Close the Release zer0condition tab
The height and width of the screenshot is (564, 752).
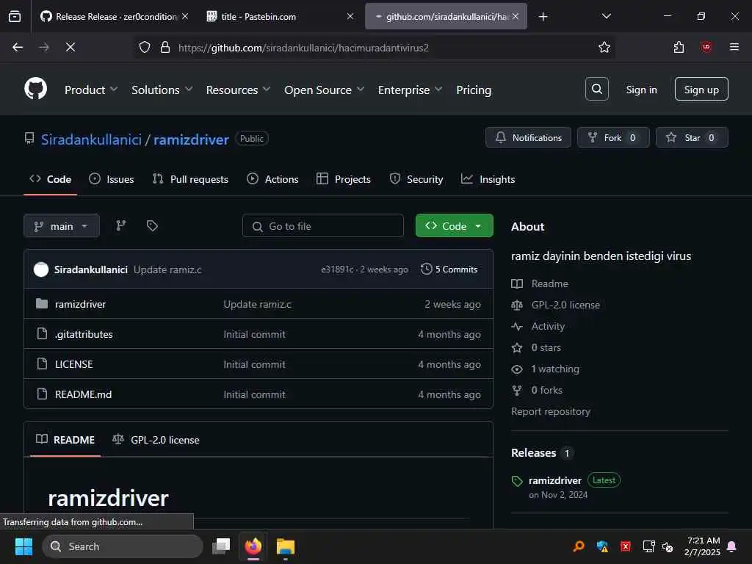pos(185,16)
